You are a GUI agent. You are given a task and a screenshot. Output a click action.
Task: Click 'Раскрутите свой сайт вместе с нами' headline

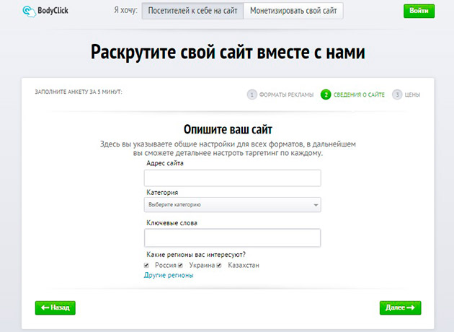click(228, 52)
